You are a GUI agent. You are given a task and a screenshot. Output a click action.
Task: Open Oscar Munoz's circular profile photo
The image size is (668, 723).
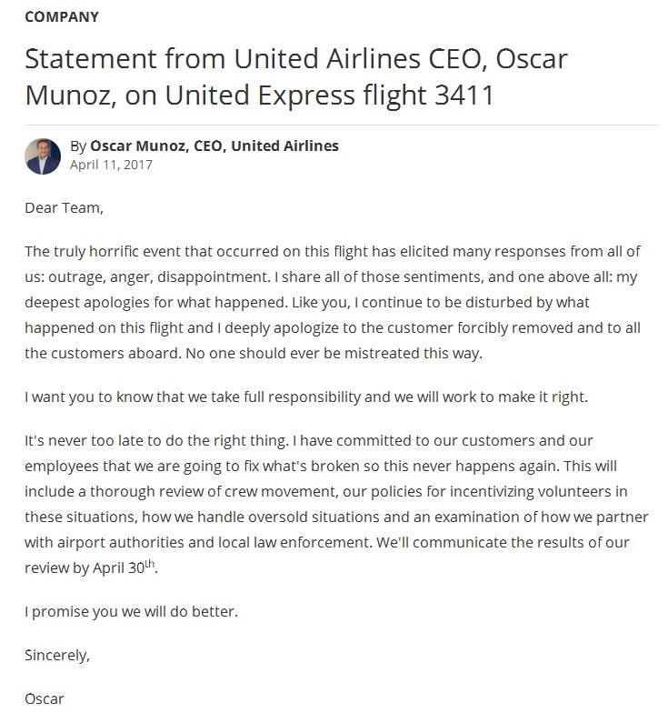[43, 156]
